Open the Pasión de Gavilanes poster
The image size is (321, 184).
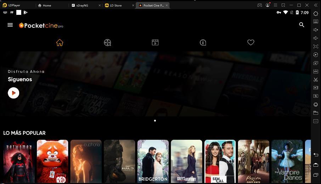(x=254, y=161)
